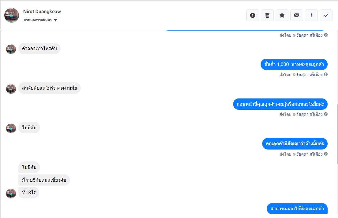
Task: Click the avatar next to "ที่13ไร่"
Action: pyautogui.click(x=11, y=193)
